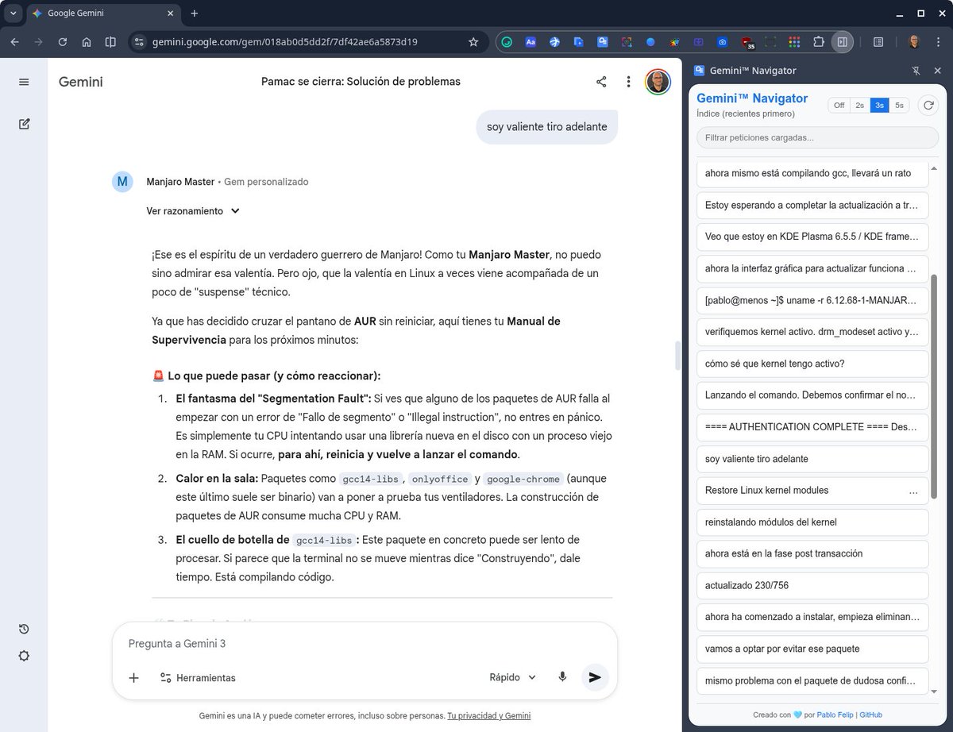This screenshot has width=953, height=732.
Task: Add file with plus icon in prompt box
Action: tap(133, 677)
